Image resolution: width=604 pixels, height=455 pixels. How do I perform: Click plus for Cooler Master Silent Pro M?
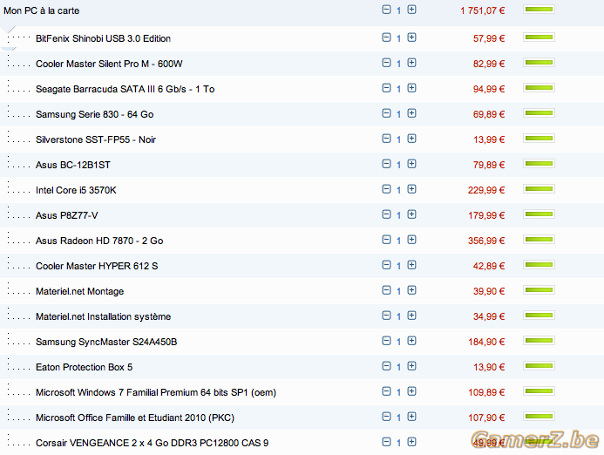pos(411,63)
